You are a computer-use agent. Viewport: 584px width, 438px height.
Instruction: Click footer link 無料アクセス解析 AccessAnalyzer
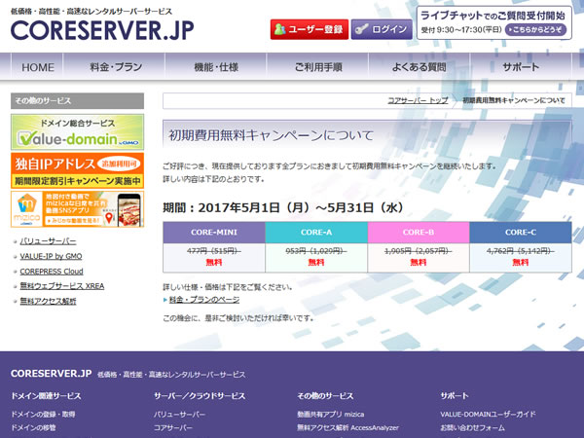click(x=347, y=427)
